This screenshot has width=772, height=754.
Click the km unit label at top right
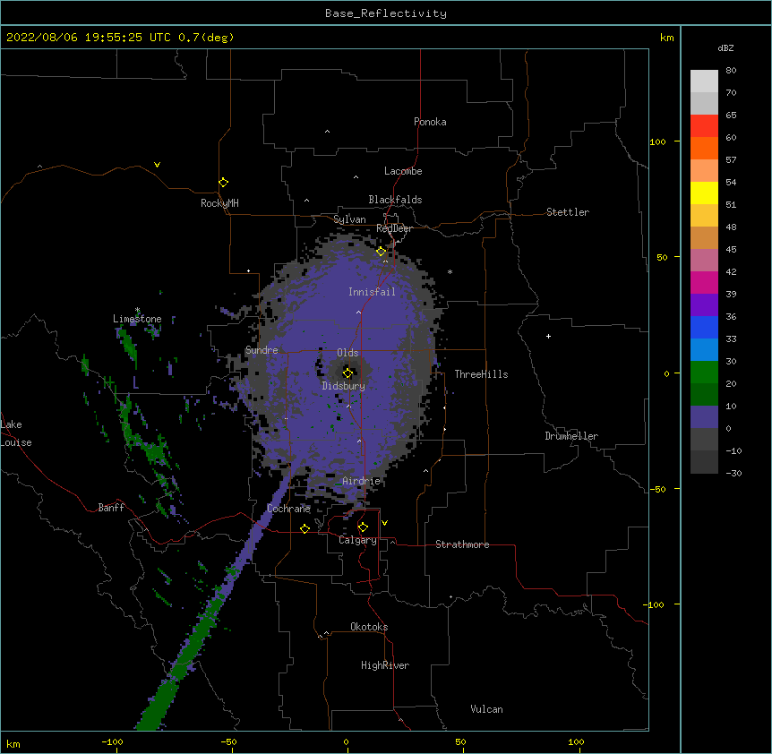666,38
